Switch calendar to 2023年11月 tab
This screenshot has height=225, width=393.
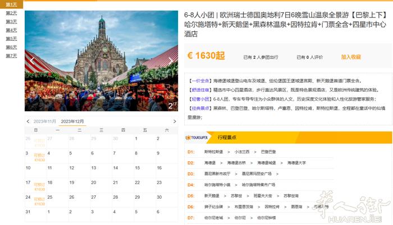[44, 121]
